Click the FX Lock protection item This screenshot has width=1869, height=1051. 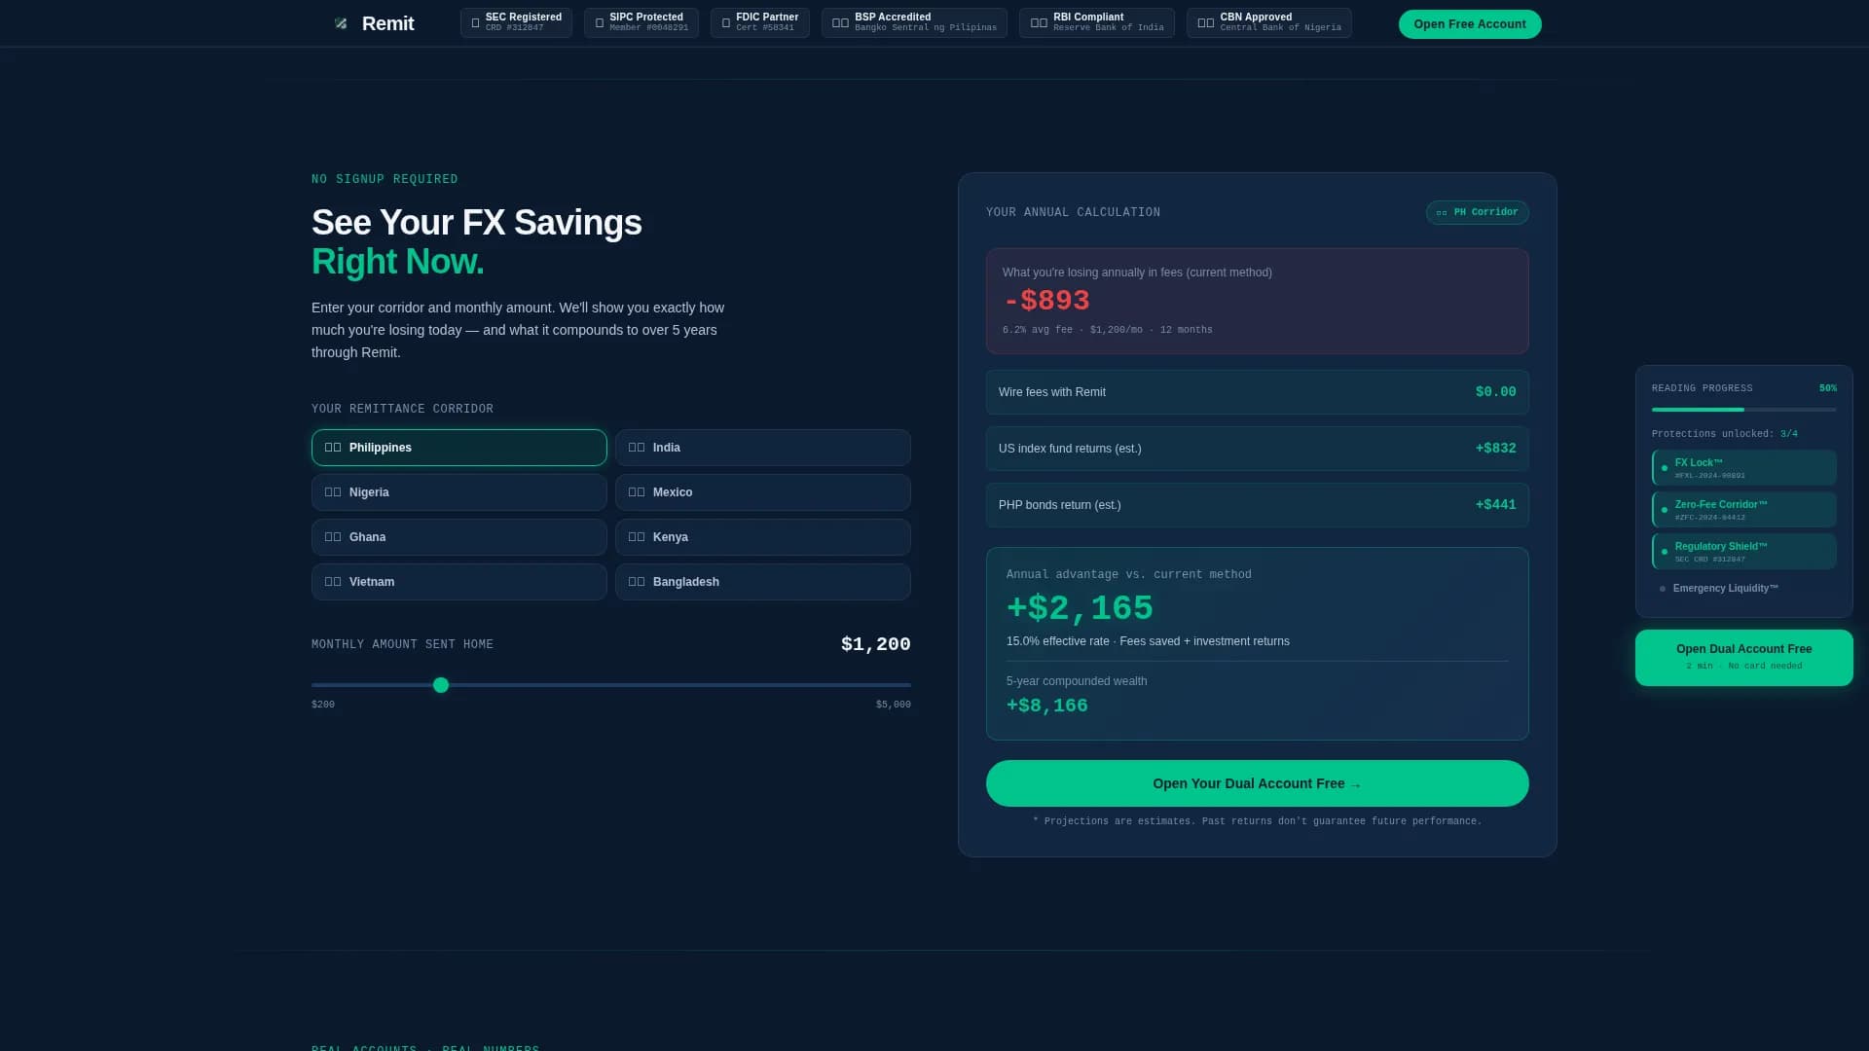[1743, 468]
